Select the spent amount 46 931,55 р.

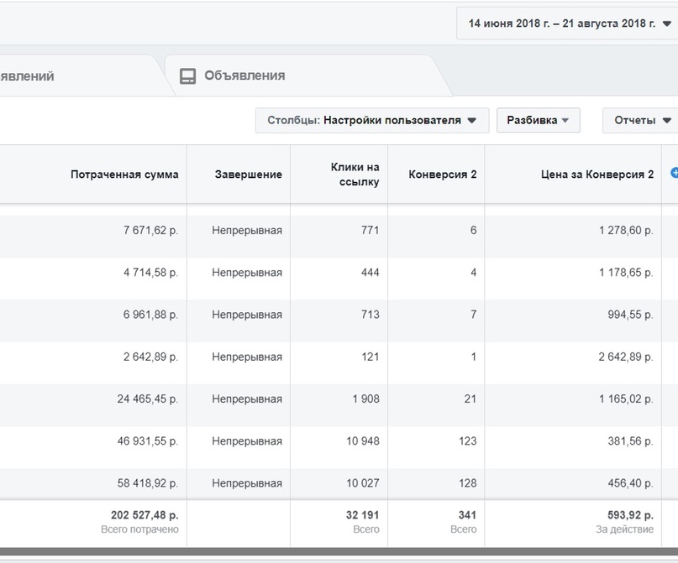pos(148,440)
